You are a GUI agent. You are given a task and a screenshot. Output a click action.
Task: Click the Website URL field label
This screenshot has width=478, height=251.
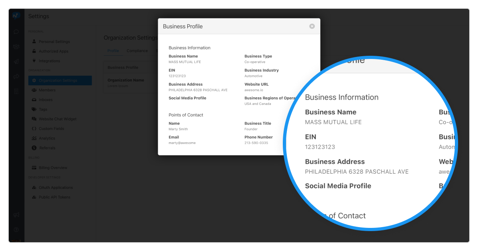[257, 84]
